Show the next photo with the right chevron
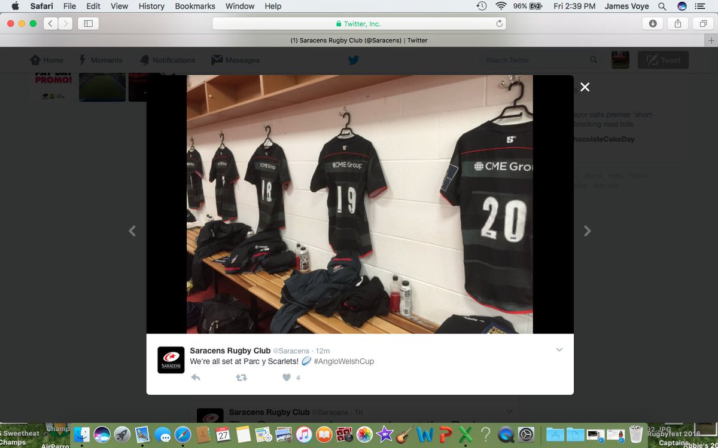 click(x=587, y=231)
